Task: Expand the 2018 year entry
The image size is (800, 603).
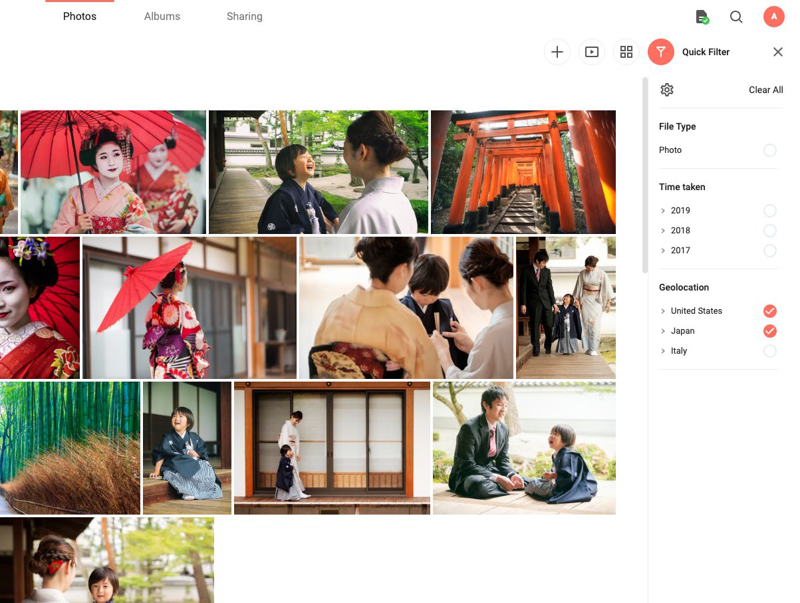Action: click(663, 231)
